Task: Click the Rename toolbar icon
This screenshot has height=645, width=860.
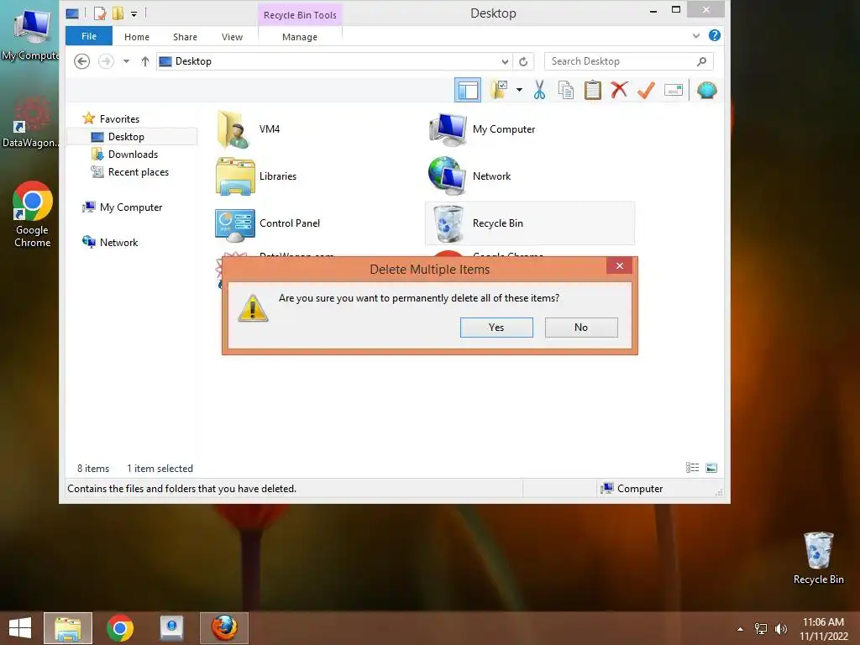Action: [673, 90]
